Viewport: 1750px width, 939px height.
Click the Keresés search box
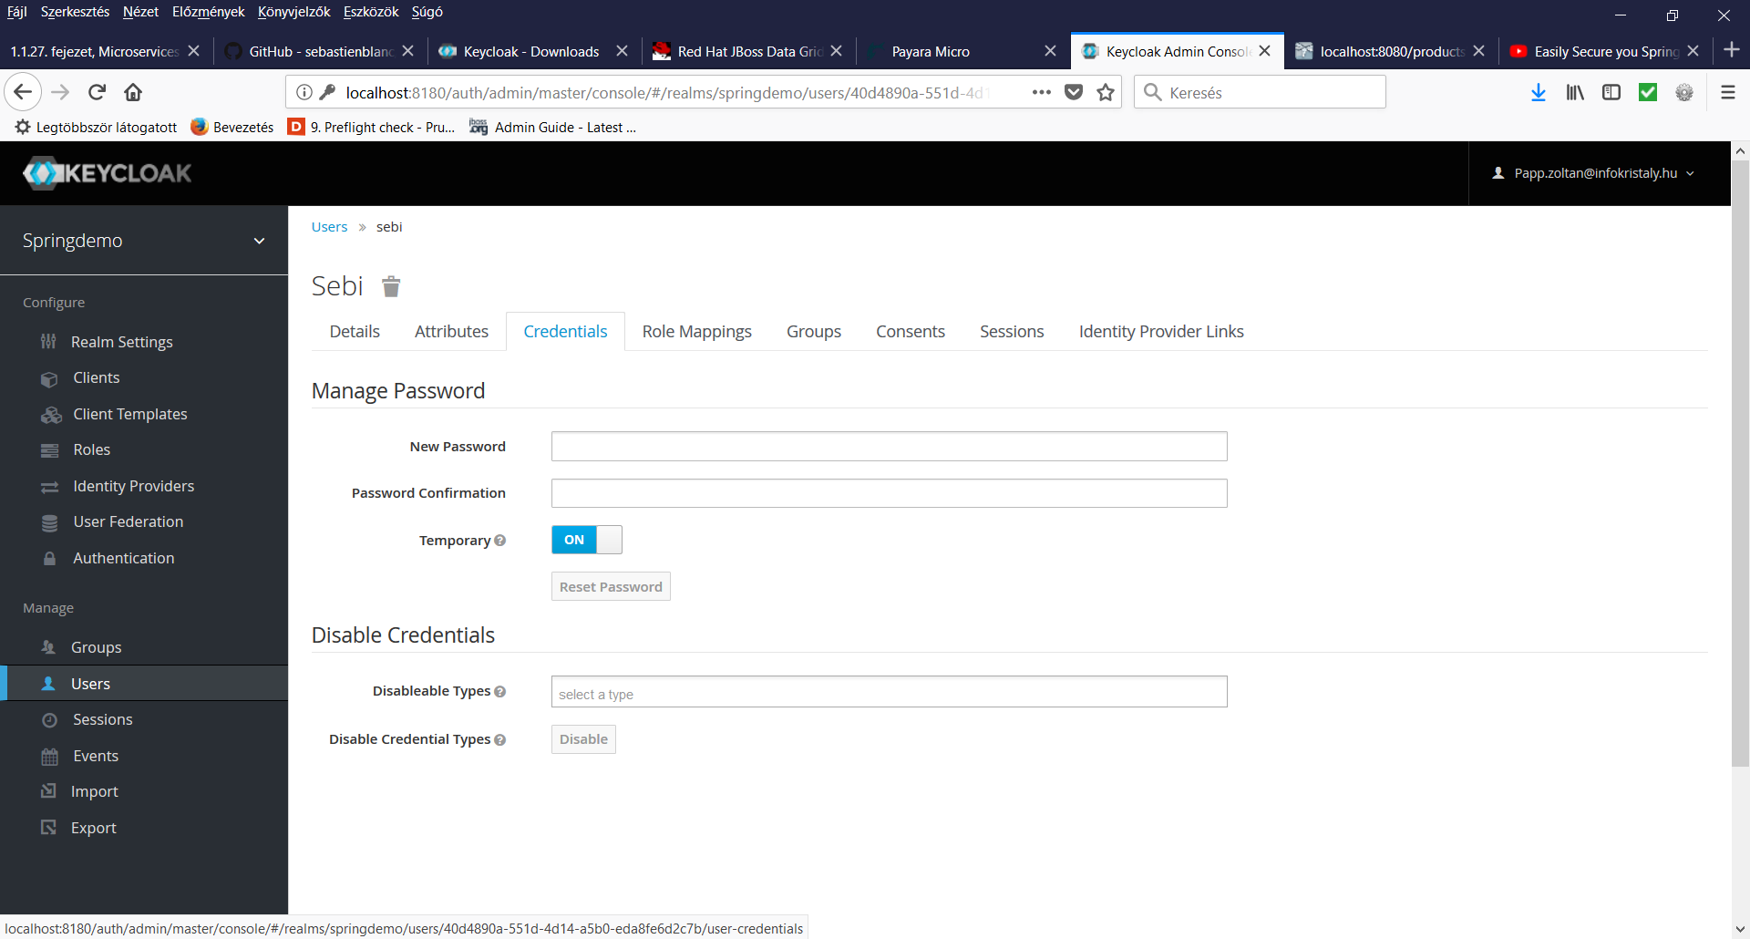[x=1260, y=92]
